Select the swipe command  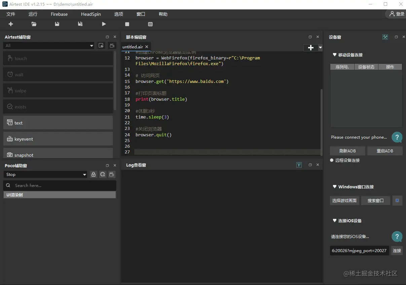58,91
